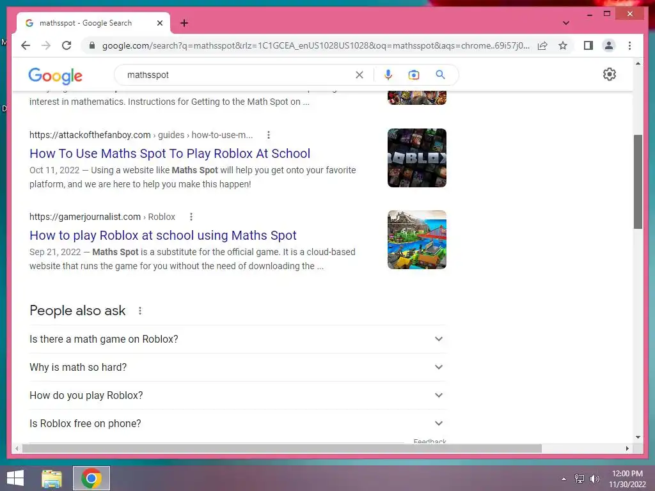
Task: Open a new tab with plus button
Action: 184,23
